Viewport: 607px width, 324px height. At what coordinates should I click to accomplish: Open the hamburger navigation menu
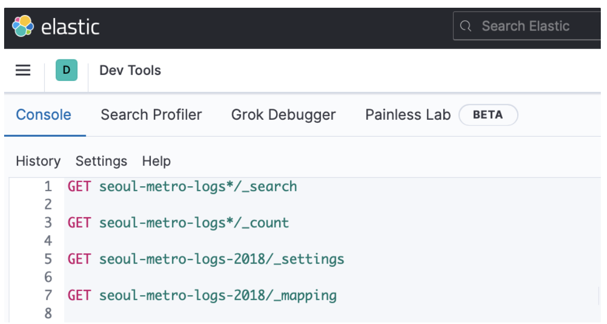[x=23, y=70]
